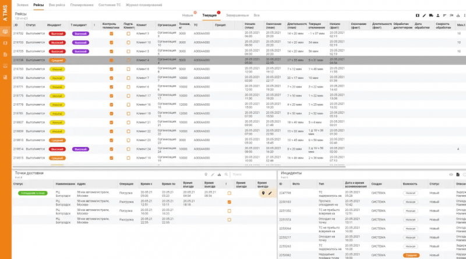This screenshot has width=466, height=259.
Task: Toggle the checked box in second delivery point row
Action: [x=229, y=202]
